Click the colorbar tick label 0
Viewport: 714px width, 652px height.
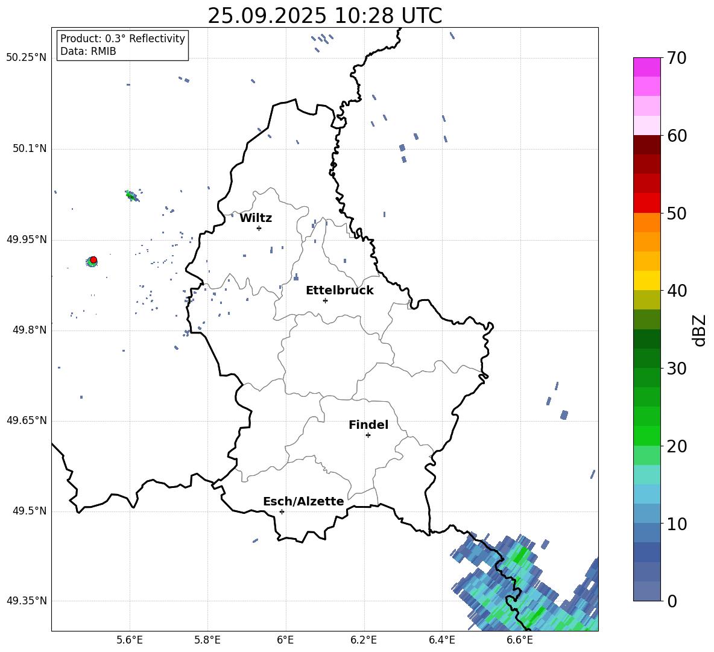coord(672,601)
